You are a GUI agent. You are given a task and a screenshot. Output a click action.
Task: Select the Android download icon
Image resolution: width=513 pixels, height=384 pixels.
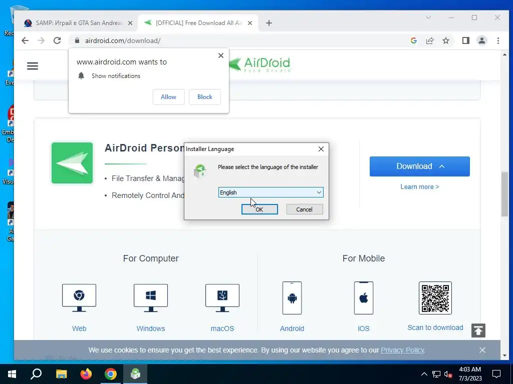coord(292,298)
